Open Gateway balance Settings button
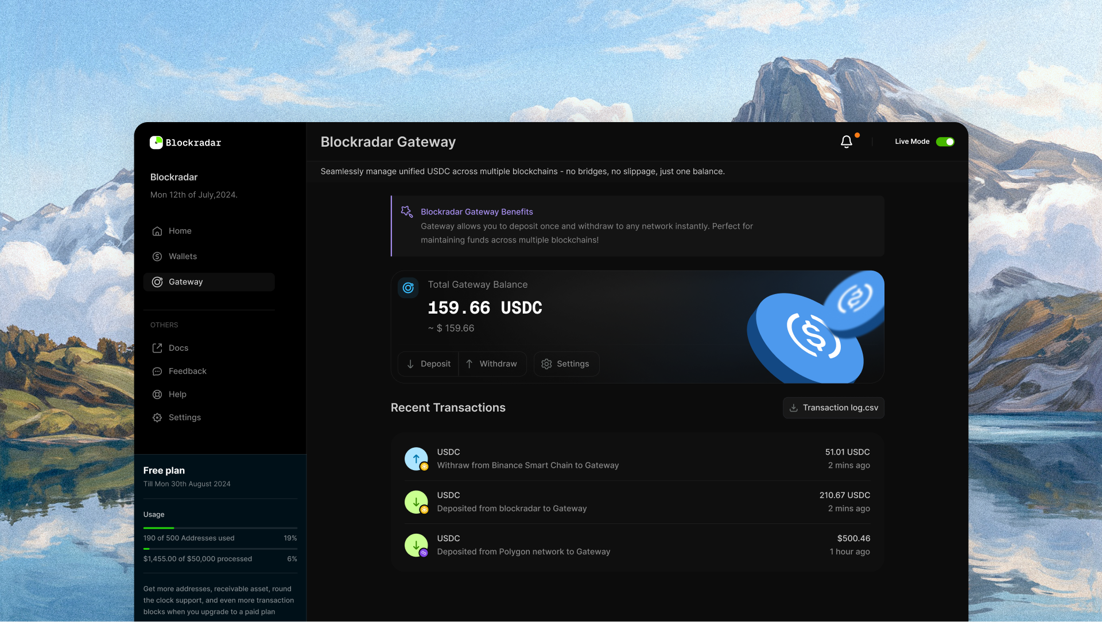Image resolution: width=1102 pixels, height=622 pixels. 566,364
